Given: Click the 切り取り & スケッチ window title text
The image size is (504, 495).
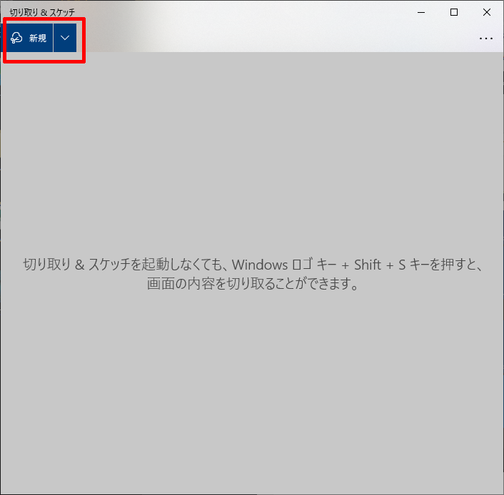Looking at the screenshot, I should 42,13.
